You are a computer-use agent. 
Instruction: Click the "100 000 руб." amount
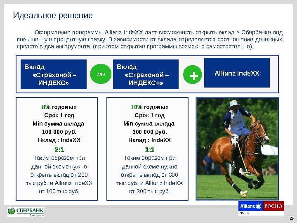click(59, 132)
